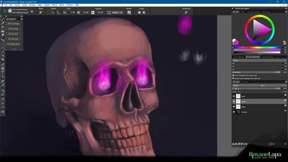This screenshot has width=288, height=162.
Task: Select the Layer 1 row
Action: [x=259, y=101]
